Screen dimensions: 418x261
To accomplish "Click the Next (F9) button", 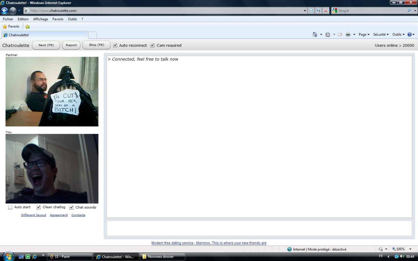I will pyautogui.click(x=46, y=45).
